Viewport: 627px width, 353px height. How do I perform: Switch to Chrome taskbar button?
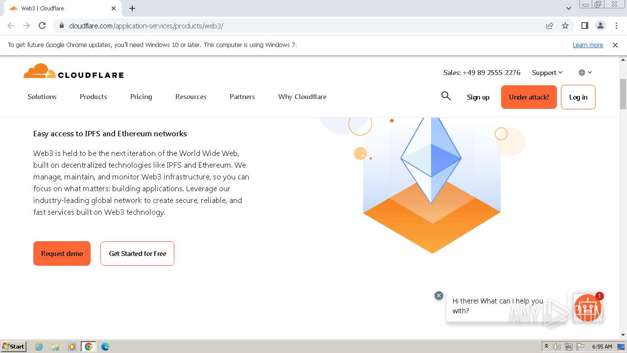pos(88,347)
